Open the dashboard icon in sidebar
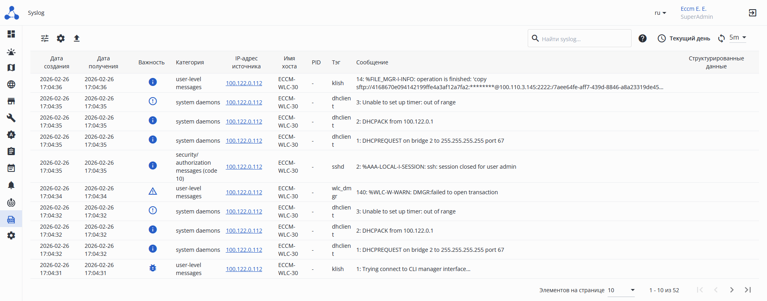767x301 pixels. [11, 34]
